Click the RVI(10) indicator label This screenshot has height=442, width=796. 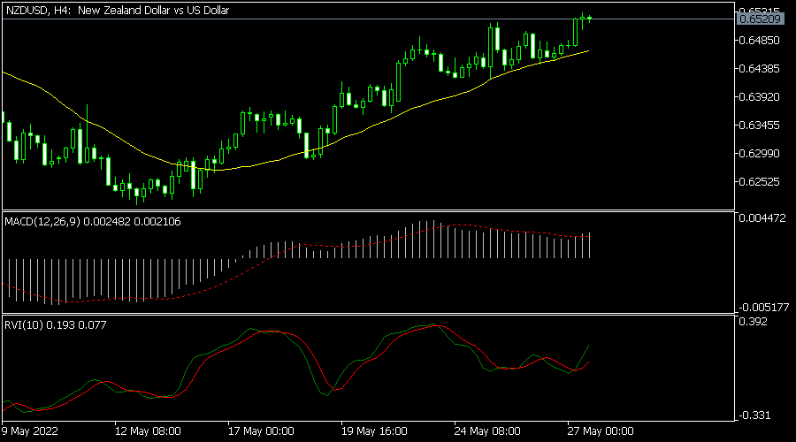(56, 324)
